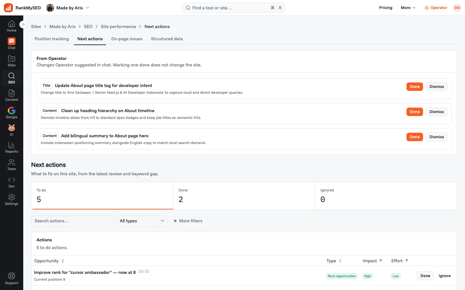Open the All types filter dropdown
Viewport: 465px width, 290px height.
142,221
